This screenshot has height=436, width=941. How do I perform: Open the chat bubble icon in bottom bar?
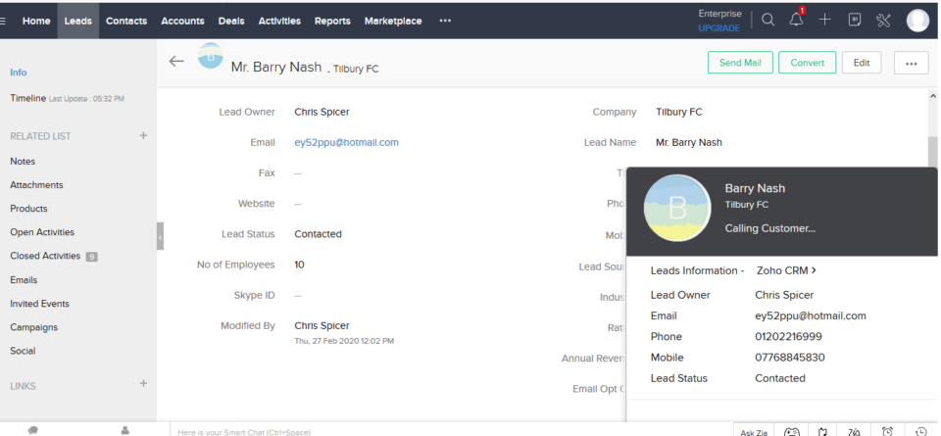[33, 430]
